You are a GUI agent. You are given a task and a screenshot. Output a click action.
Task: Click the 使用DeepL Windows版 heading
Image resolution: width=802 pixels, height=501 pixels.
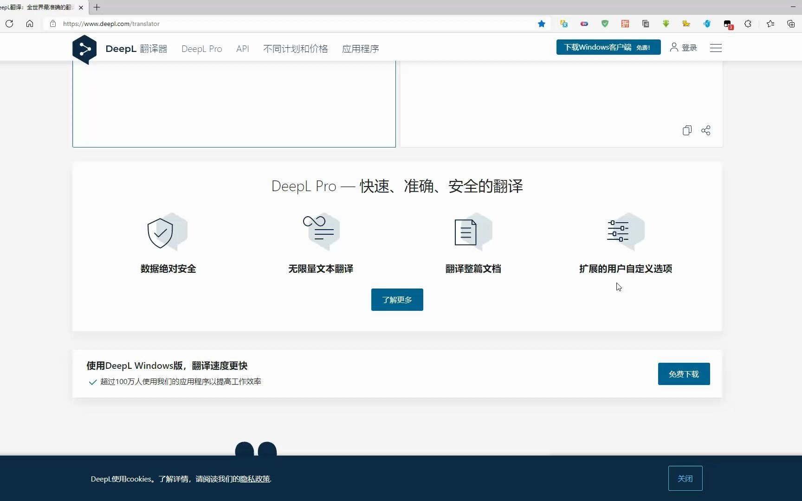click(167, 366)
